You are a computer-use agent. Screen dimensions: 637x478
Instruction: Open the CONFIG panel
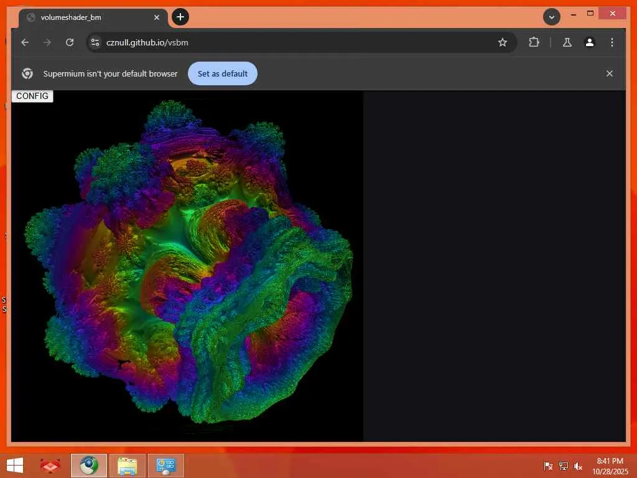[32, 96]
